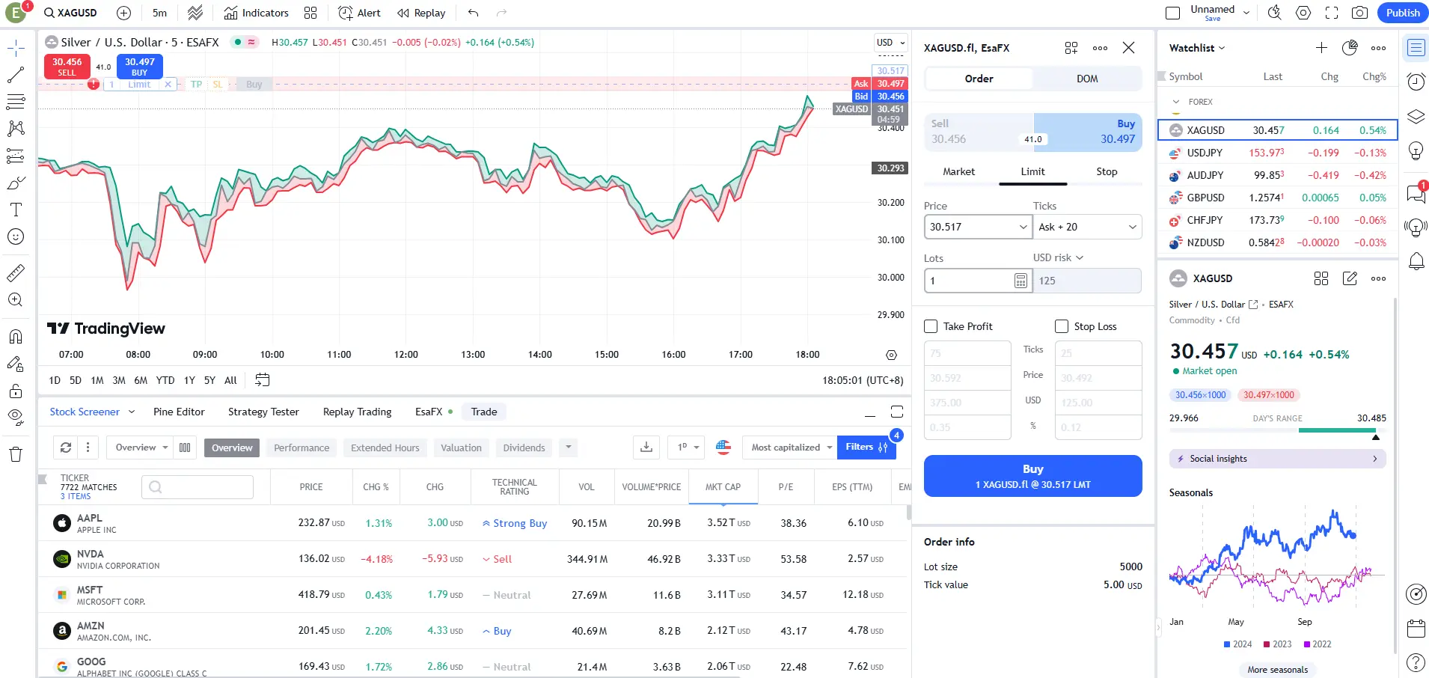
Task: Select the Stop order type
Action: coord(1107,171)
